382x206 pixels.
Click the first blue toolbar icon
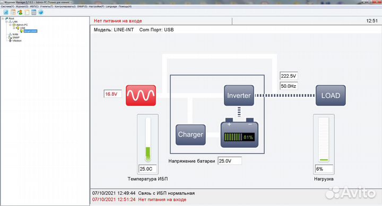(x=6, y=12)
